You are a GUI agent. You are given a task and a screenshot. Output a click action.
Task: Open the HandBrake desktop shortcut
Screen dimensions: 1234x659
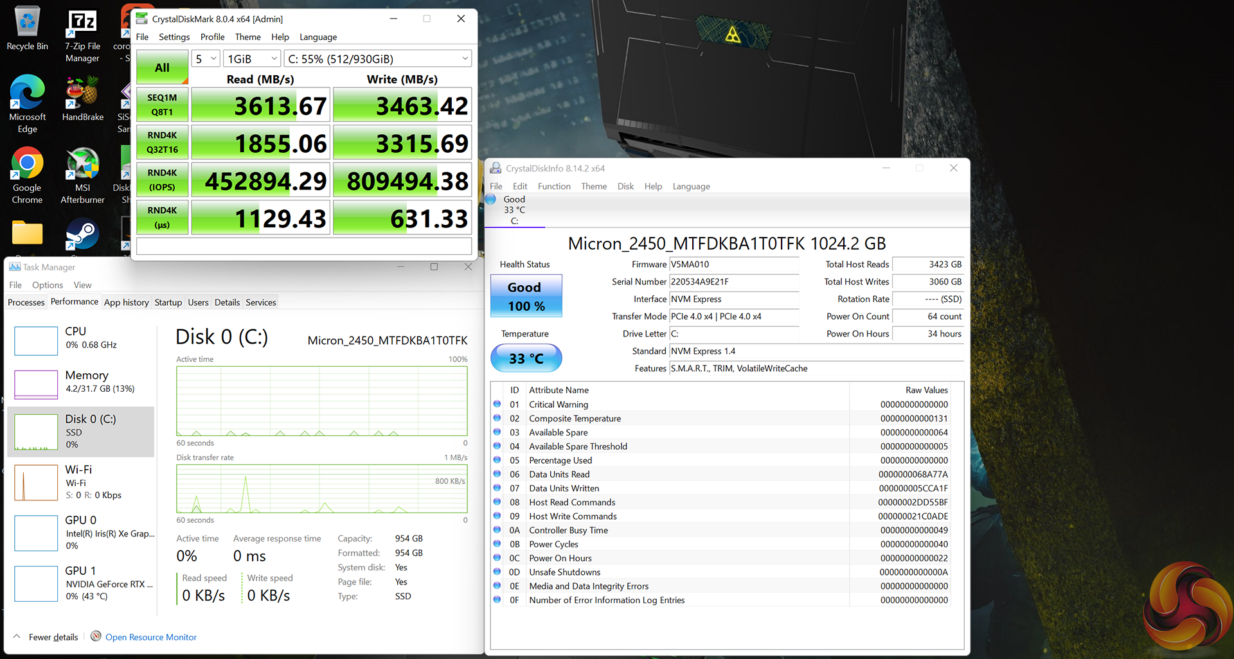(x=82, y=100)
